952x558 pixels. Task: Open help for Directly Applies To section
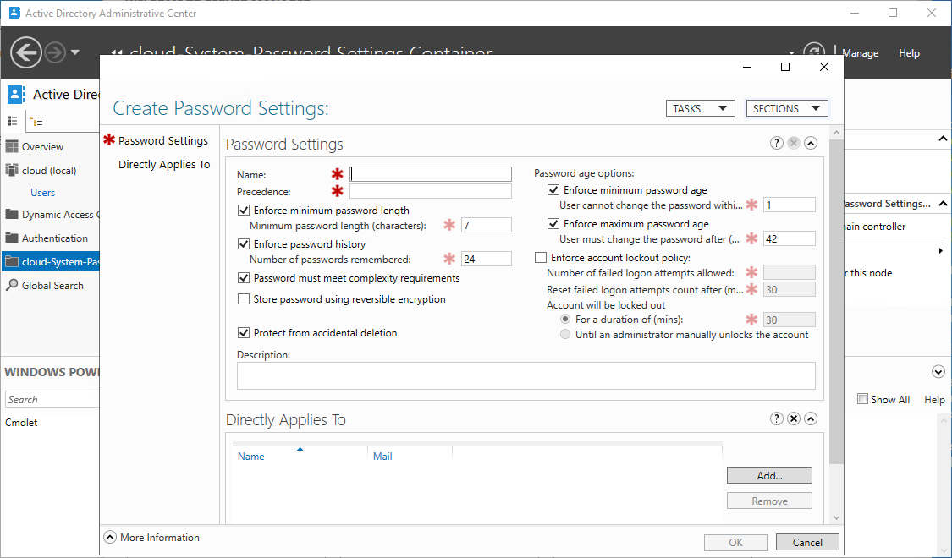(x=777, y=418)
